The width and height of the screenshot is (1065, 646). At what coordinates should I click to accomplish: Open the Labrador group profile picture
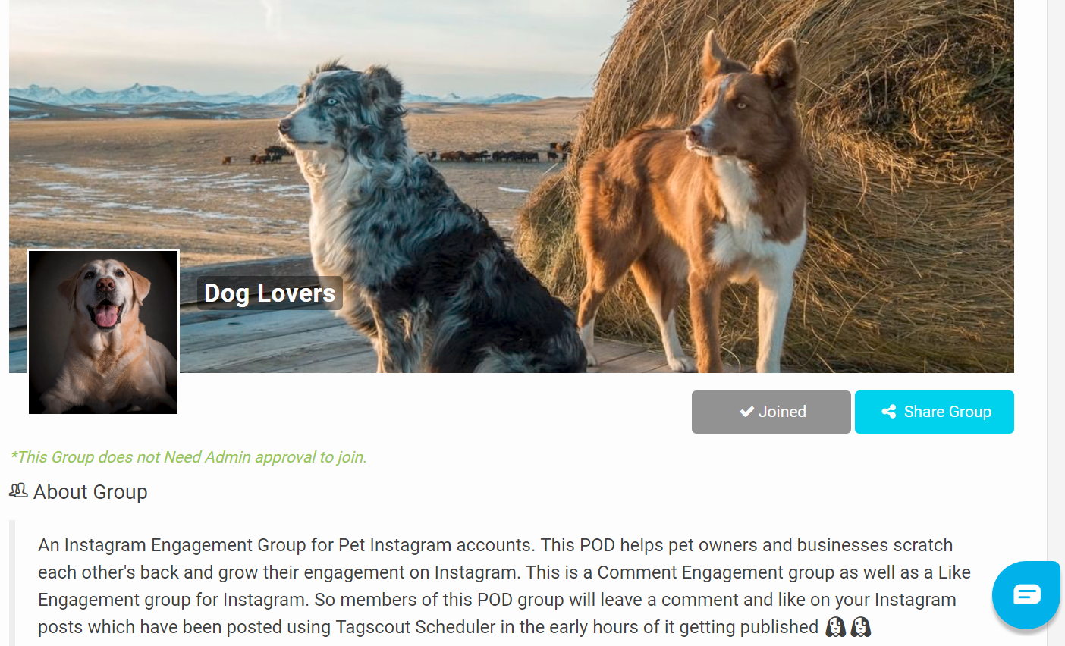click(x=103, y=333)
